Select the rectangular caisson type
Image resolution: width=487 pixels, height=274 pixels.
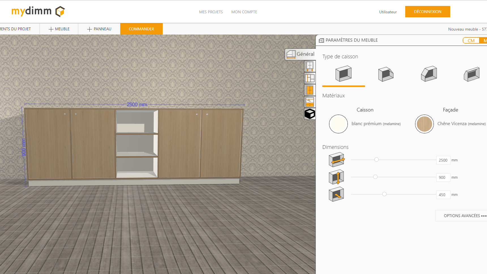(x=343, y=74)
